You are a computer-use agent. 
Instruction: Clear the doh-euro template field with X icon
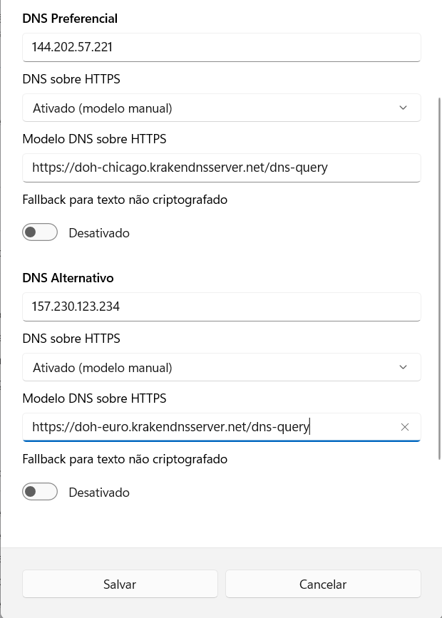pos(404,427)
